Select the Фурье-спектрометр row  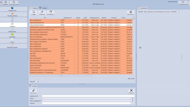click(x=81, y=65)
